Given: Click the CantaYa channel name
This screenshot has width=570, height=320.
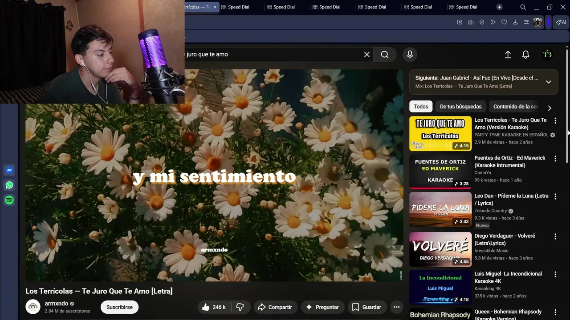Looking at the screenshot, I should pyautogui.click(x=483, y=172).
